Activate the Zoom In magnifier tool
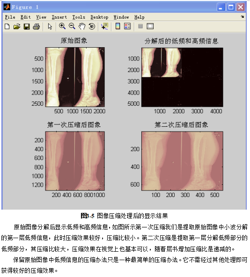The width and height of the screenshot is (250, 277). click(62, 26)
